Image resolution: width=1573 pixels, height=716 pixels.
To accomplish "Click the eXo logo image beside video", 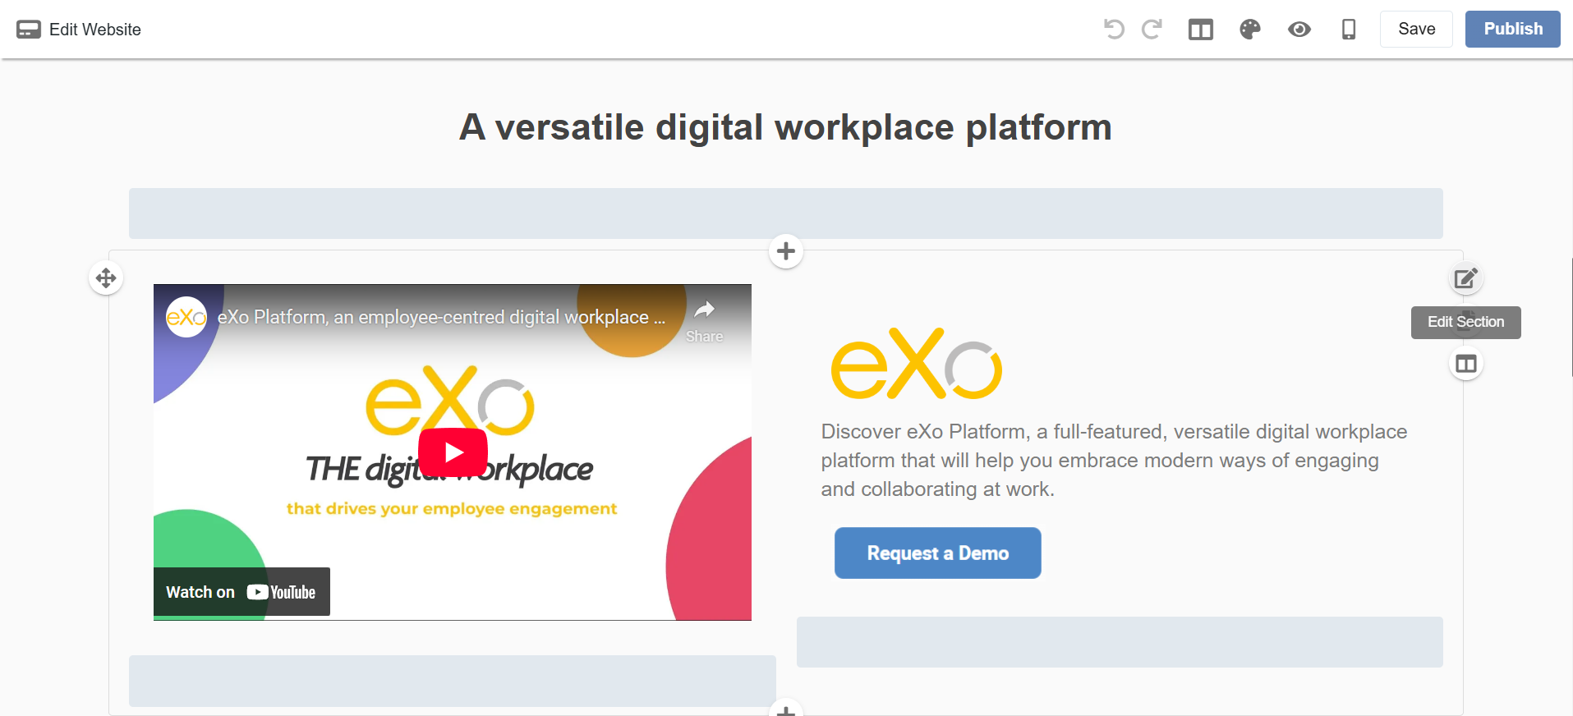I will click(916, 364).
